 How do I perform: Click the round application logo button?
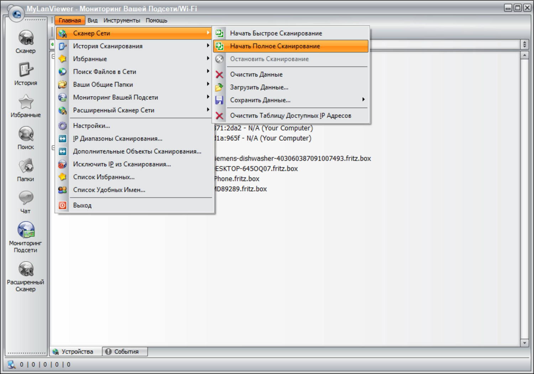coord(16,14)
